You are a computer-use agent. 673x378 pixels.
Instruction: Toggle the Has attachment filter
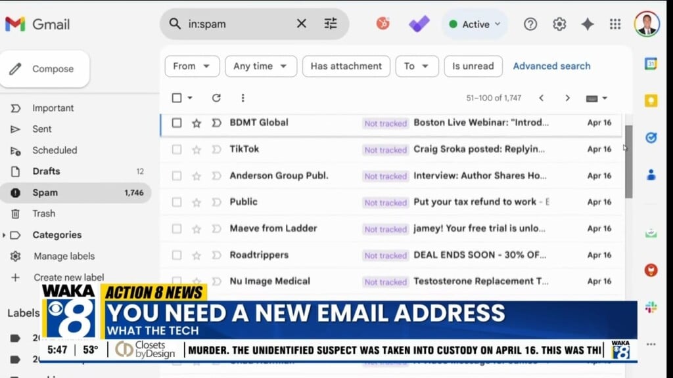point(346,66)
